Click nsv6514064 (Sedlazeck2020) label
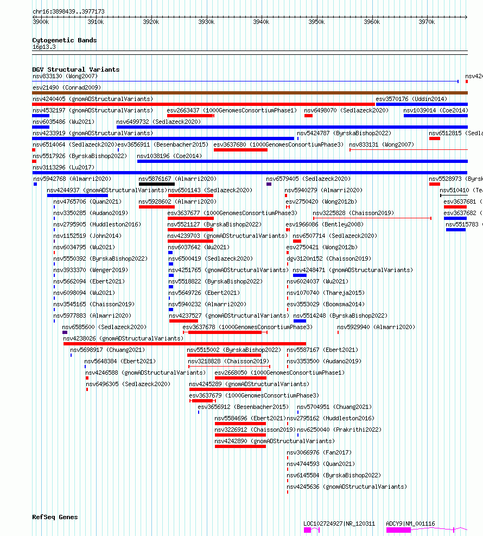 pos(75,144)
